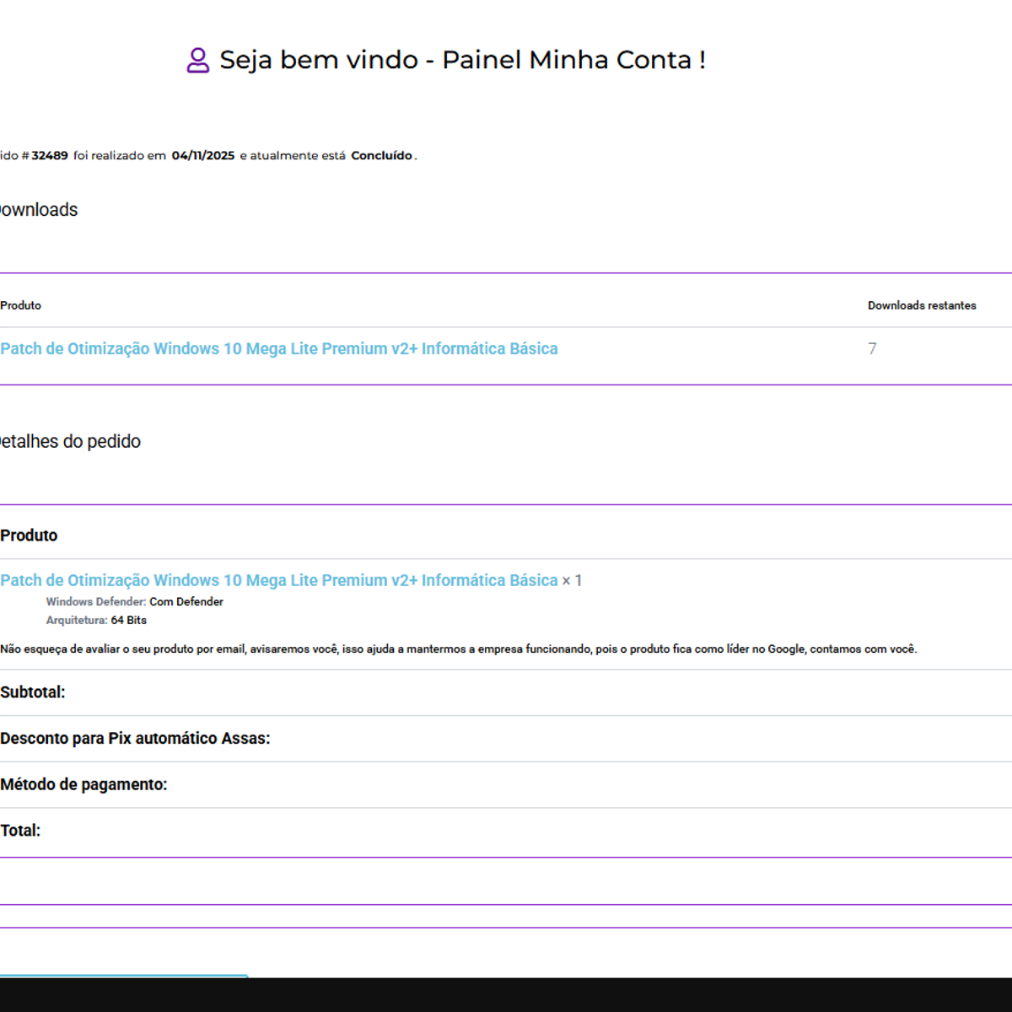Click the 'Downloads restantes' column header
Image resolution: width=1012 pixels, height=1012 pixels.
[x=922, y=306]
